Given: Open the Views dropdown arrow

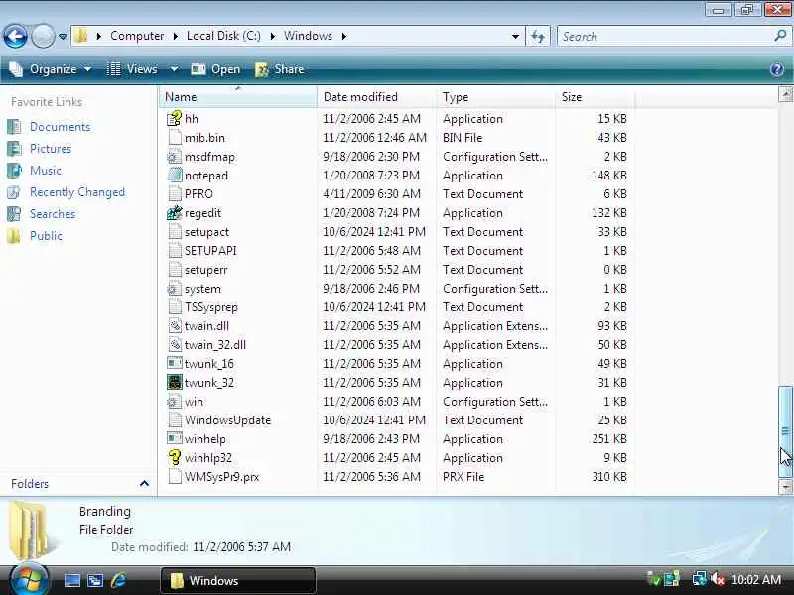Looking at the screenshot, I should [174, 69].
